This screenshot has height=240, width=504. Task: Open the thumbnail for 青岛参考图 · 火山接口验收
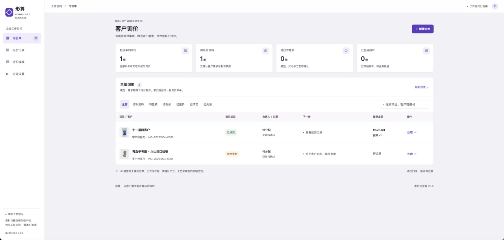tap(124, 154)
